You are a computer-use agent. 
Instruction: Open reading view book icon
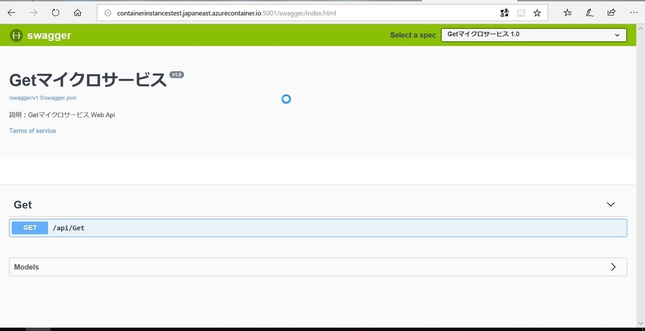520,13
